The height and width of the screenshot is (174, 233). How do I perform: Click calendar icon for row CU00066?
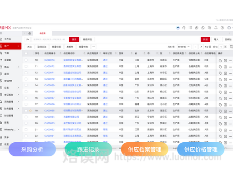point(225,105)
